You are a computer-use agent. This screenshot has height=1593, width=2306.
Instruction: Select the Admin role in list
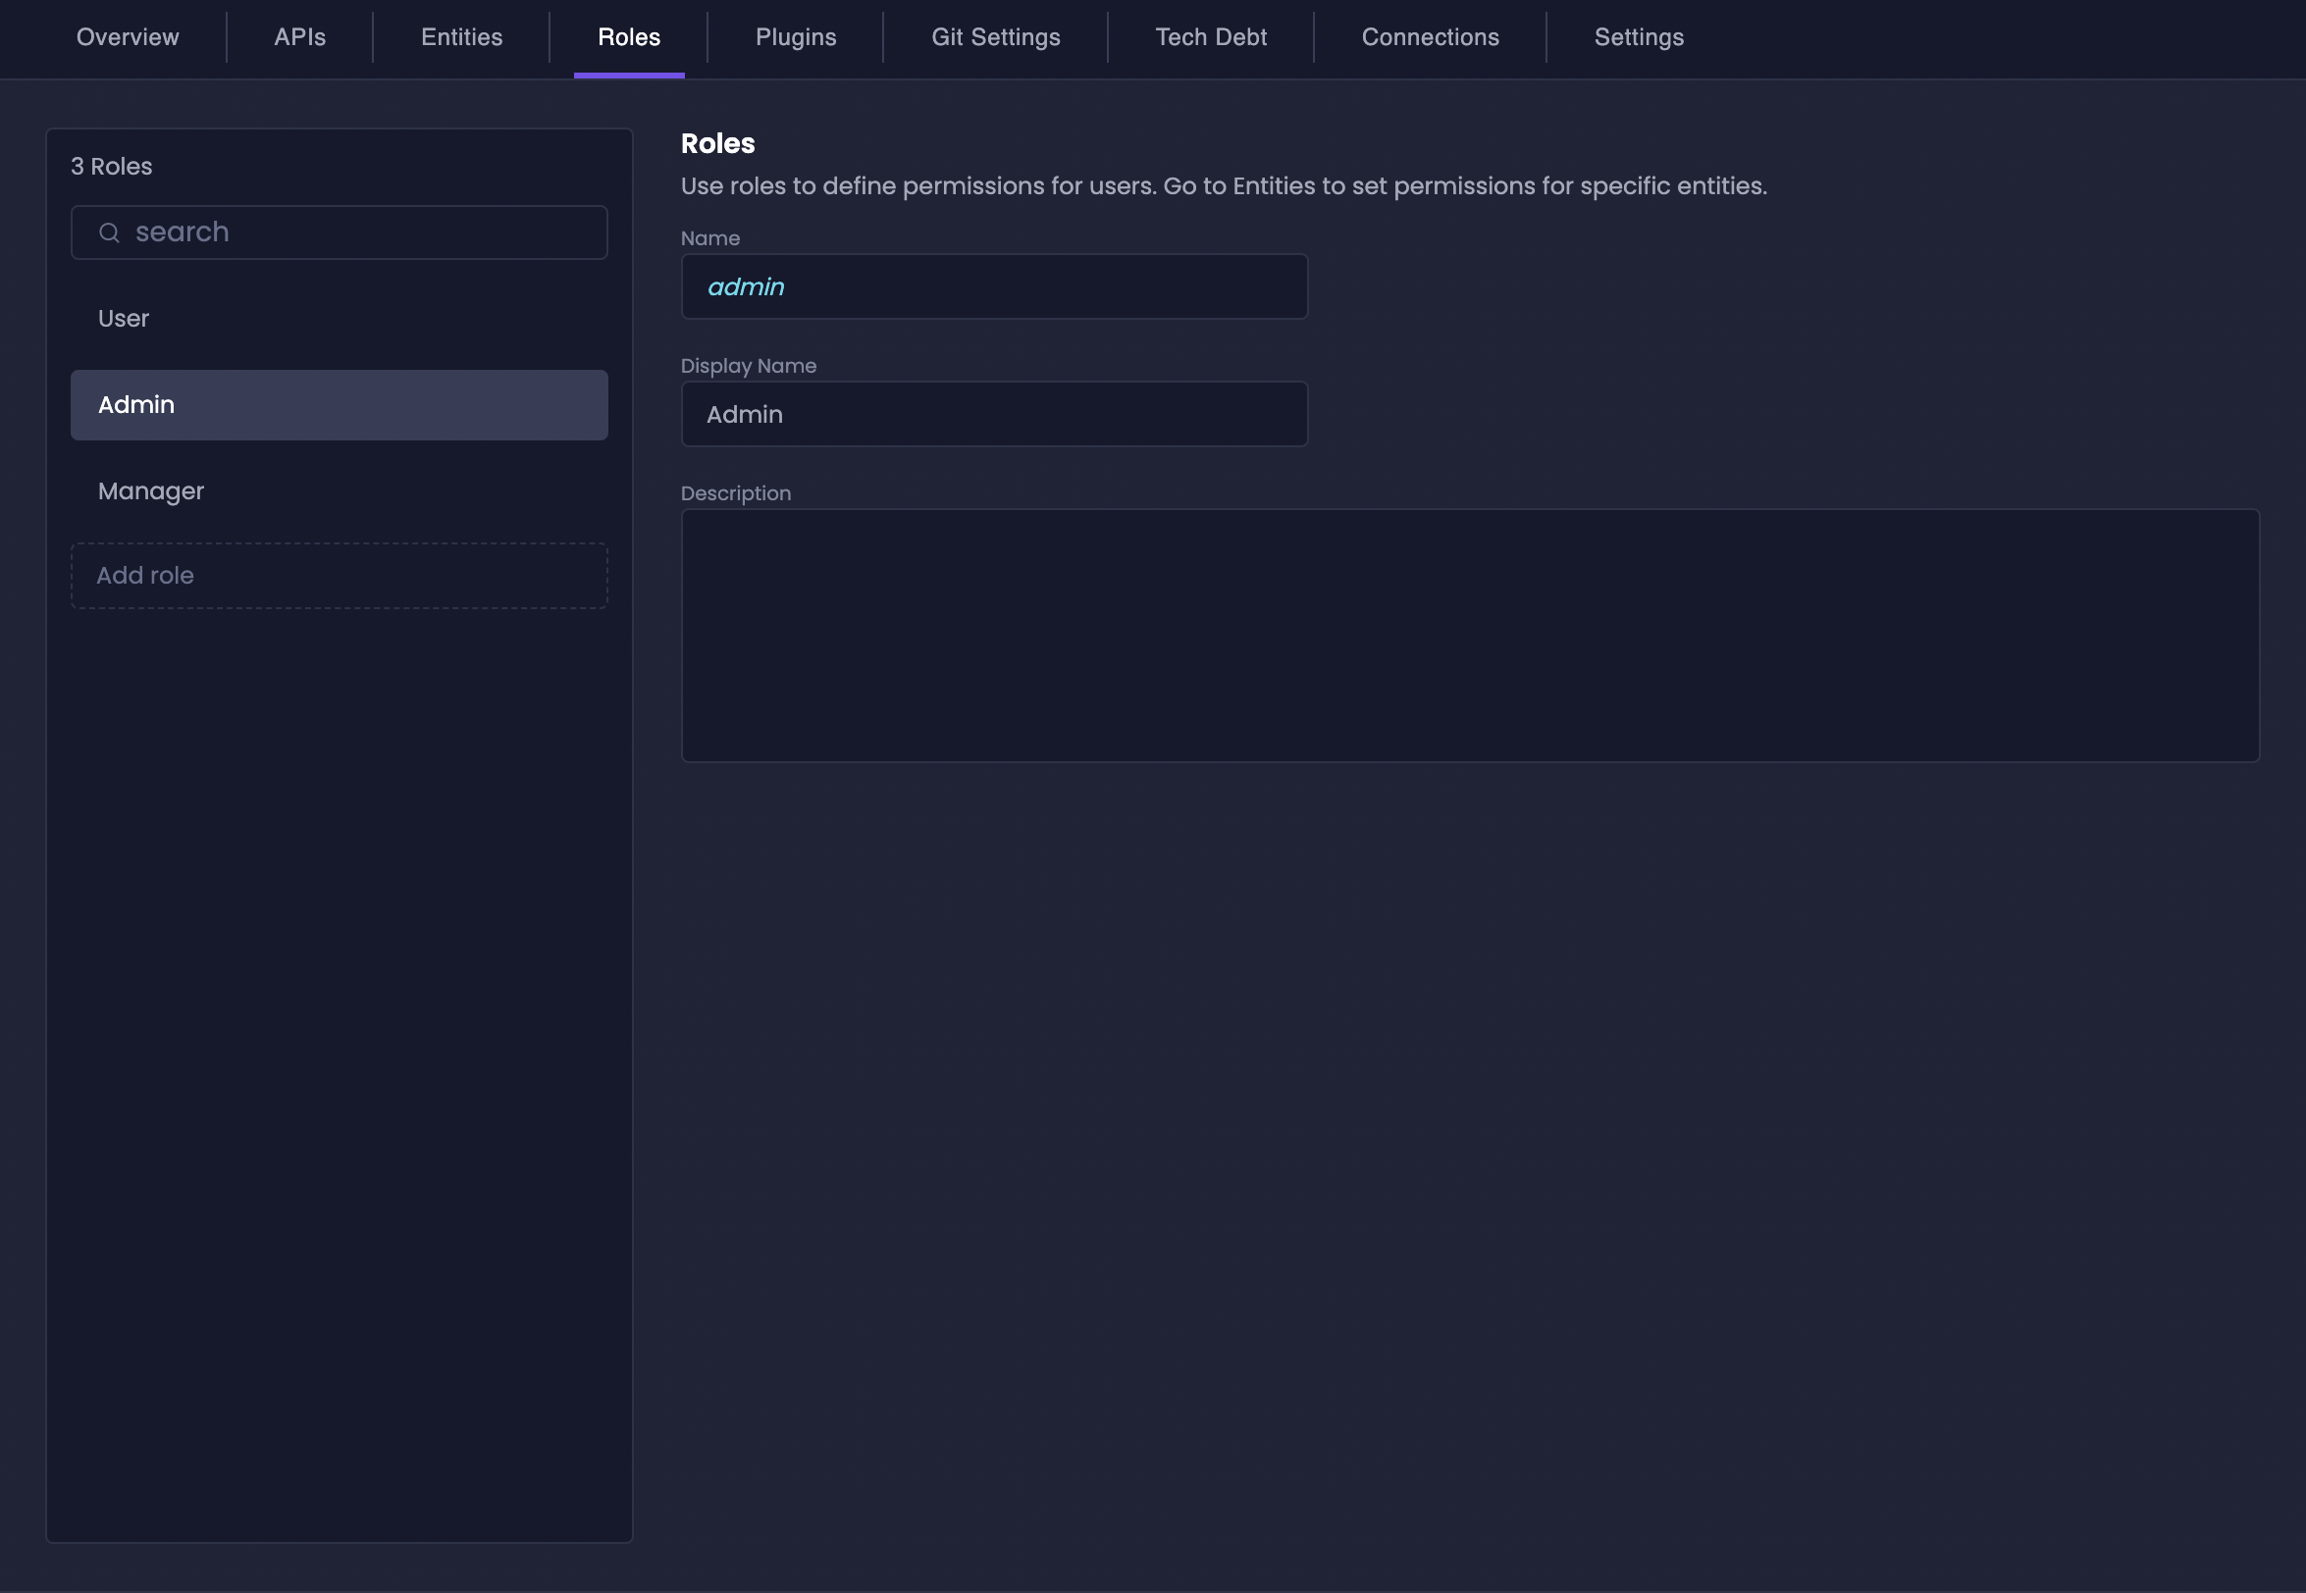coord(339,405)
